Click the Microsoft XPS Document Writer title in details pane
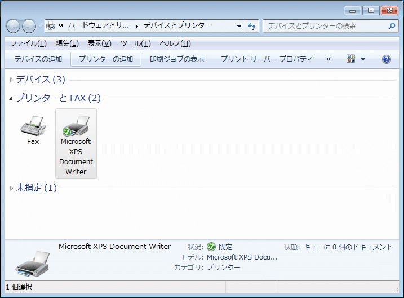This screenshot has width=404, height=298. (x=114, y=247)
